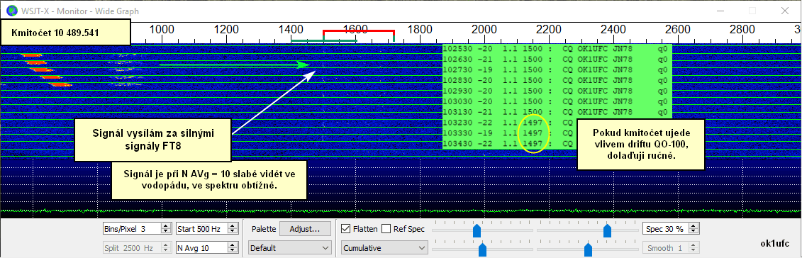Enable the Ref Spec checkbox

(386, 229)
